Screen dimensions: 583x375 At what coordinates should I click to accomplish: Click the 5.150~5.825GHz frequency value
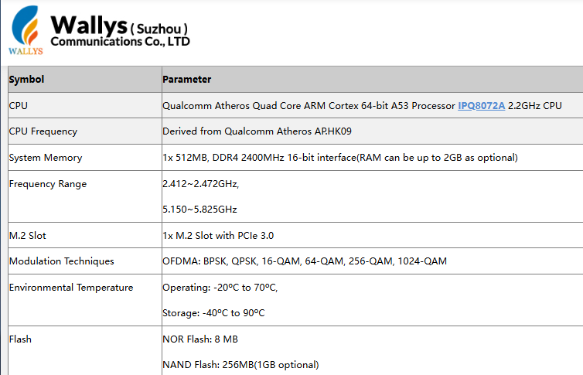[x=199, y=210]
